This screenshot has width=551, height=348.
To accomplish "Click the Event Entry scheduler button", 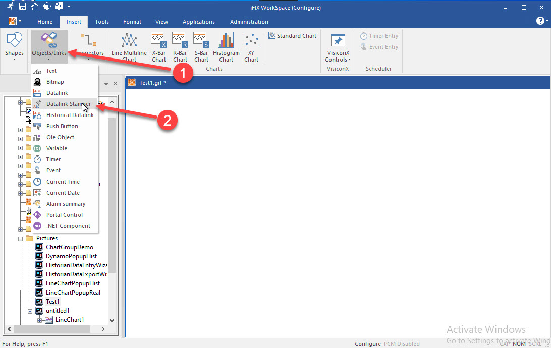I will (379, 47).
